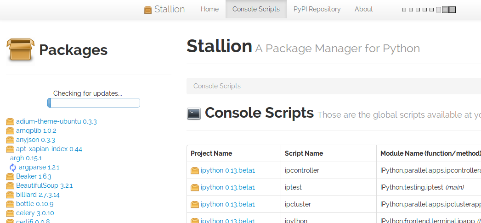481x223 pixels.
Task: Click the largest square at navbar right
Action: pyautogui.click(x=453, y=10)
